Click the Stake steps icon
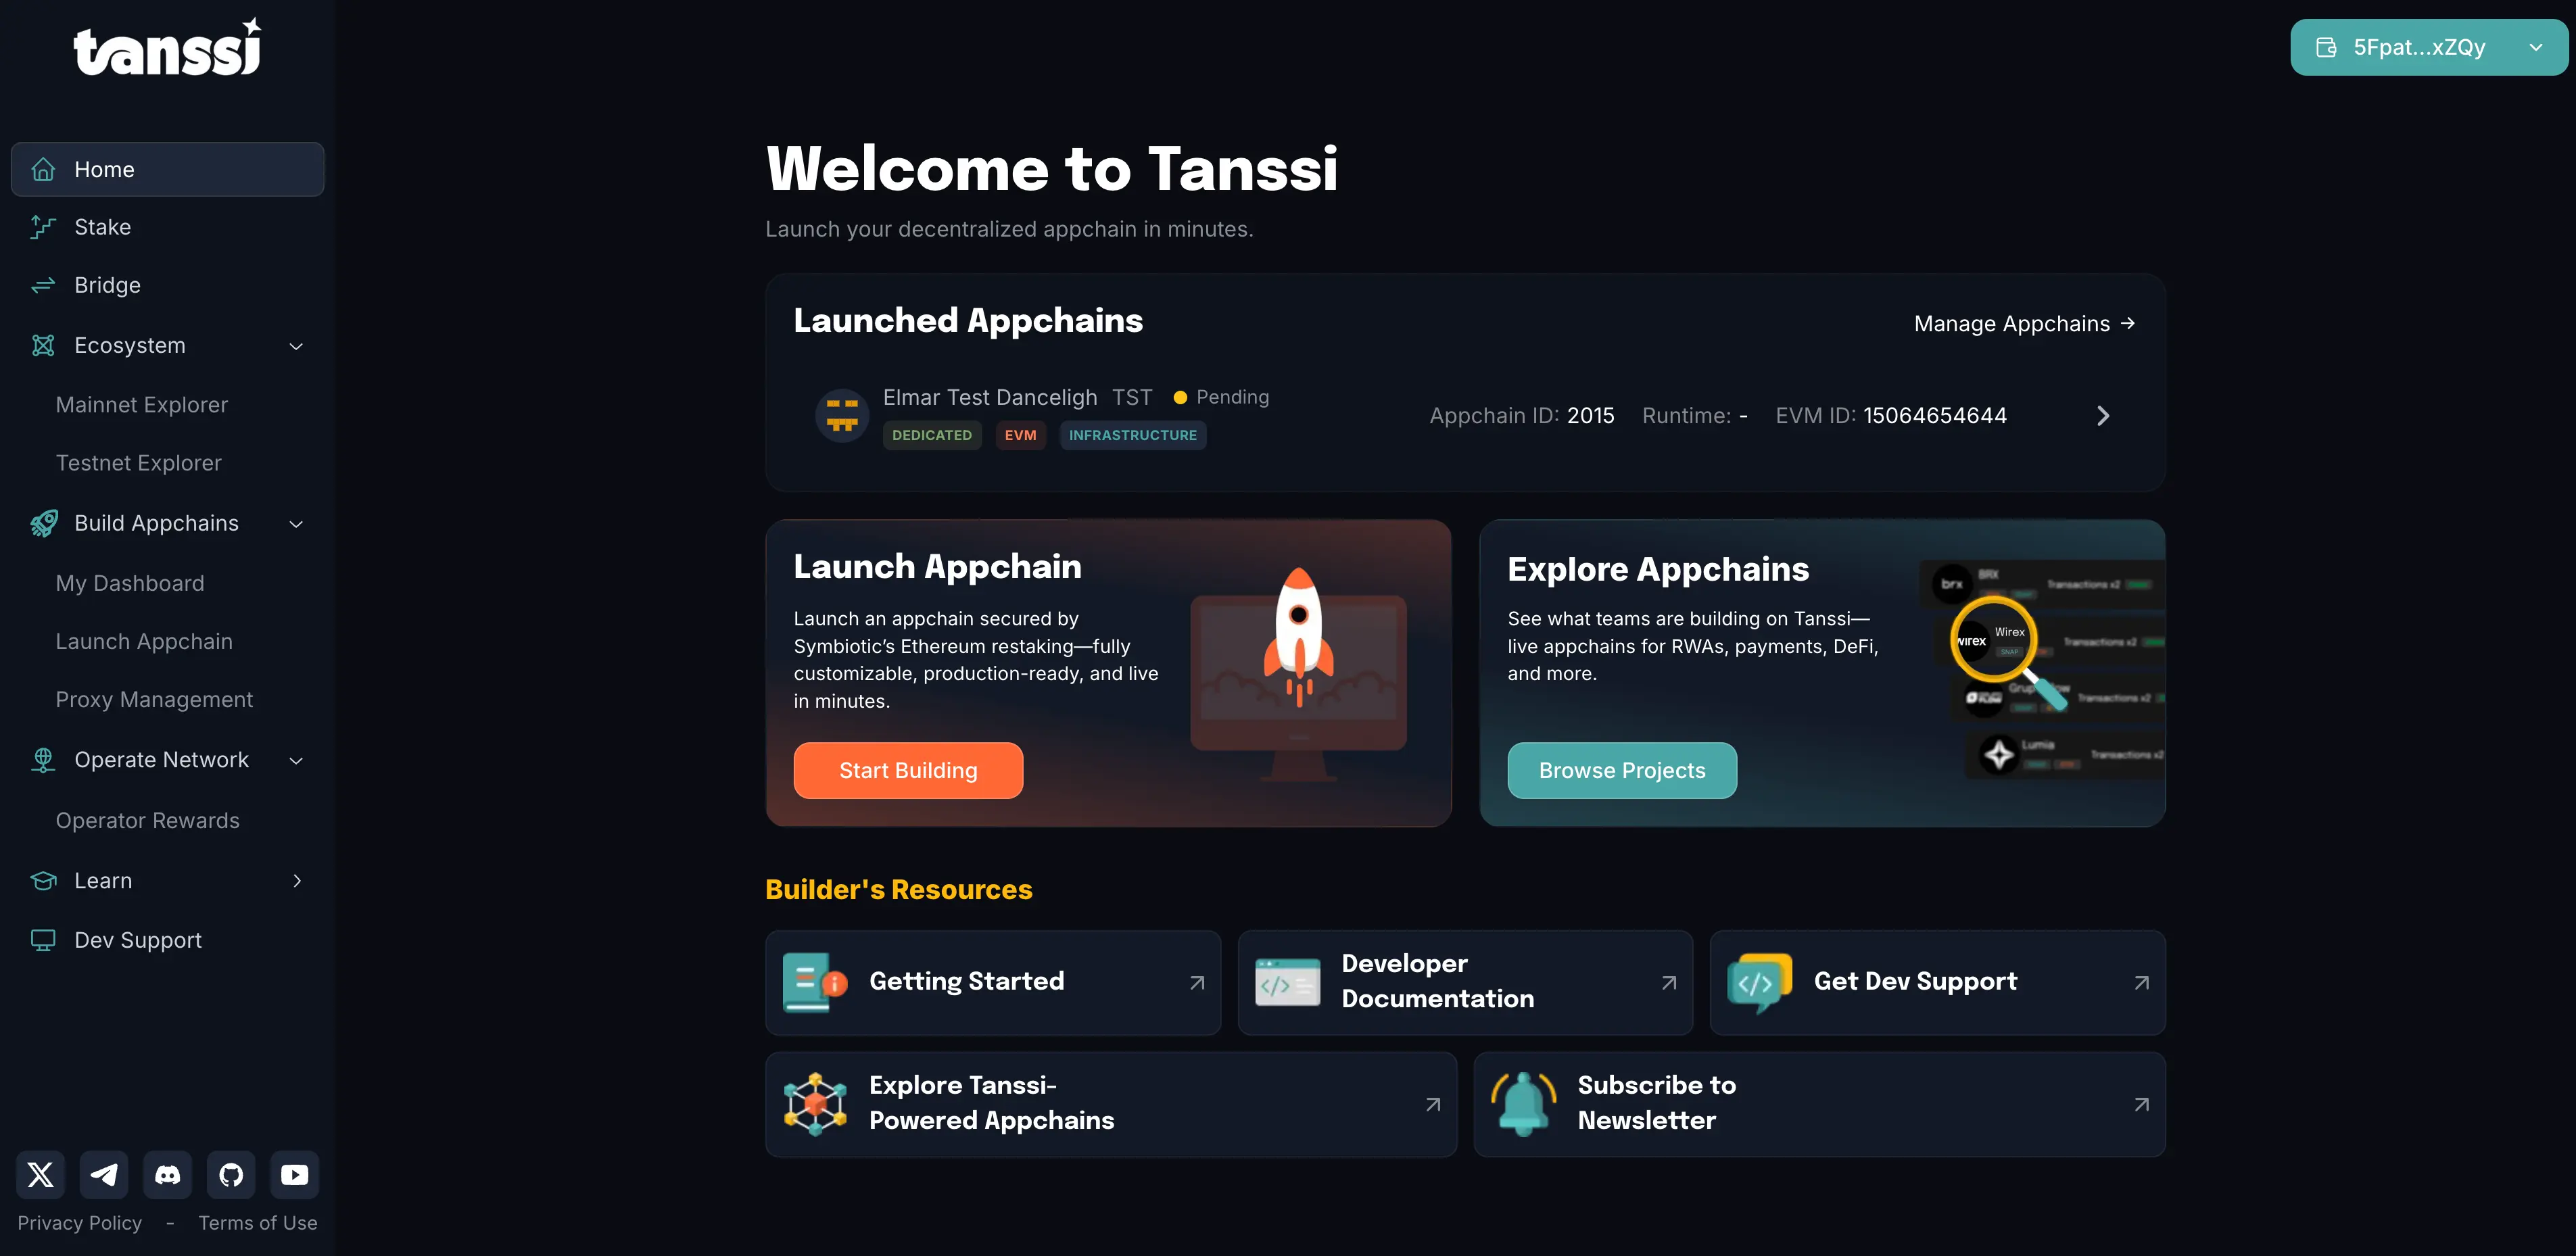Viewport: 2576px width, 1256px height. (x=43, y=227)
